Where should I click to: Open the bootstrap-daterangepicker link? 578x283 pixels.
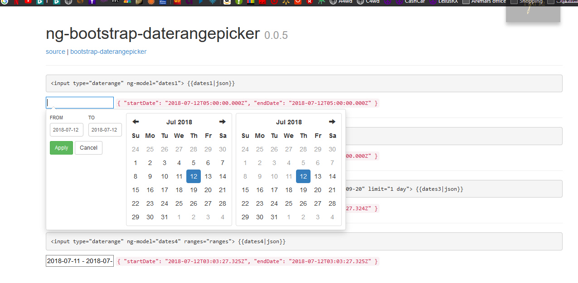[x=108, y=52]
